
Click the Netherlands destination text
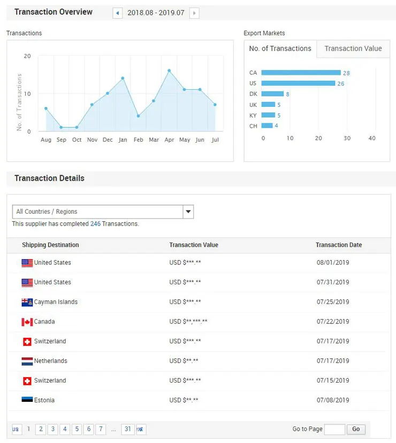pyautogui.click(x=51, y=361)
